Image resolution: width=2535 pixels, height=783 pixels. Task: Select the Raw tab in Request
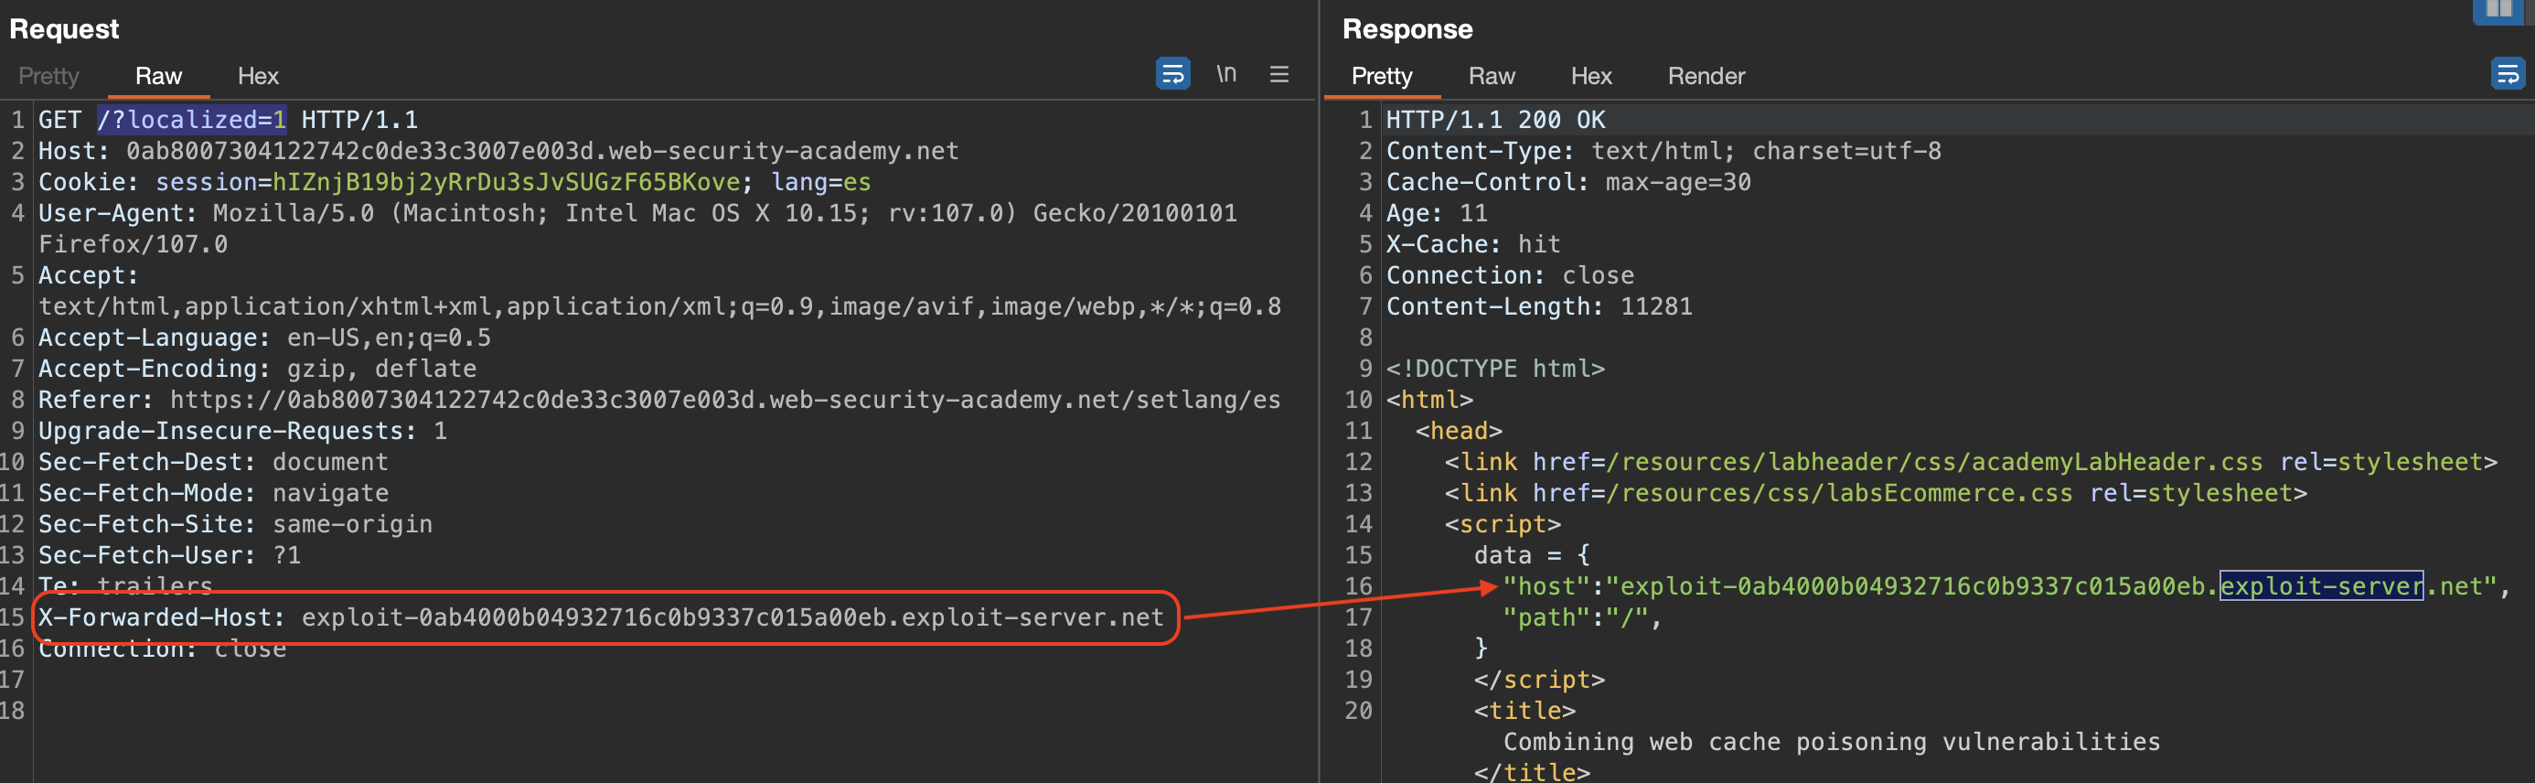(x=158, y=76)
